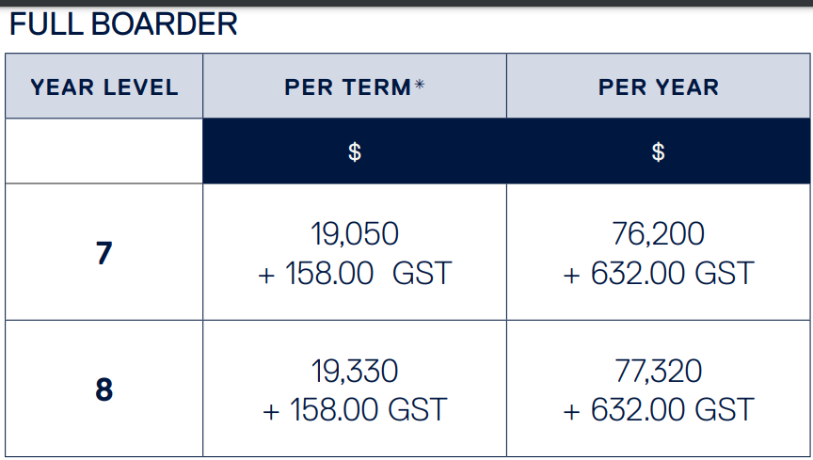This screenshot has width=813, height=460.
Task: Click the 77,320 per year amount
Action: [x=659, y=371]
